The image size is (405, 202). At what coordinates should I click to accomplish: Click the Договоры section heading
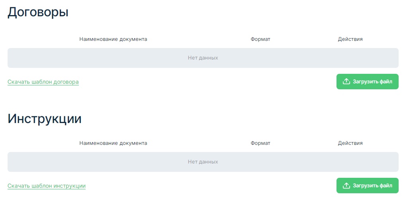point(38,12)
